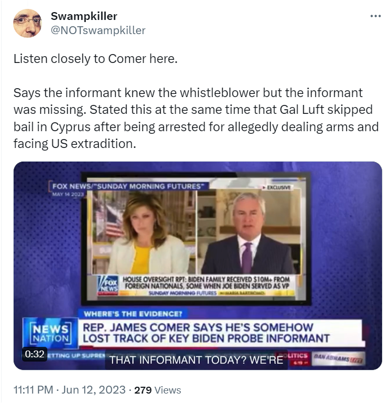Screen dimensions: 392x403
Task: Click the video caption text THAT INFORMANT TODAY
Action: [196, 360]
